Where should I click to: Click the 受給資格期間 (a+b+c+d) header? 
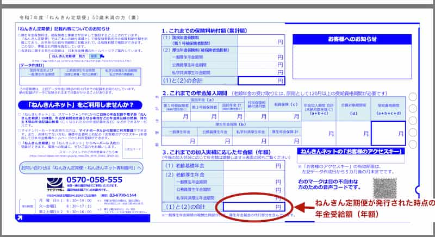click(x=388, y=109)
